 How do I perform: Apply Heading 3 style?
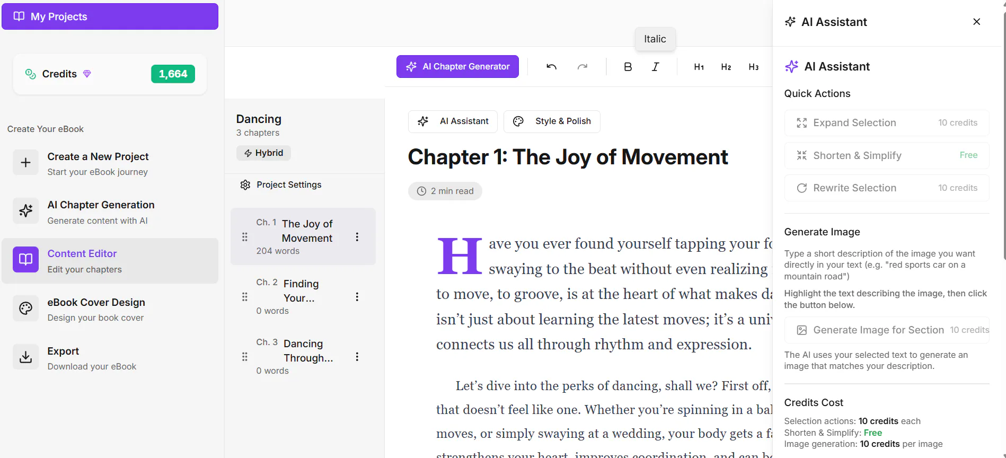[x=754, y=67]
